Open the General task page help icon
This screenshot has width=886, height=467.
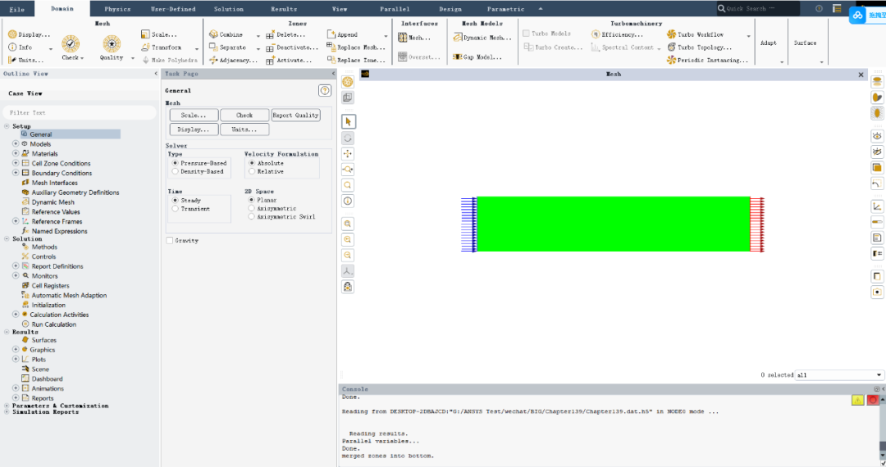(x=325, y=91)
